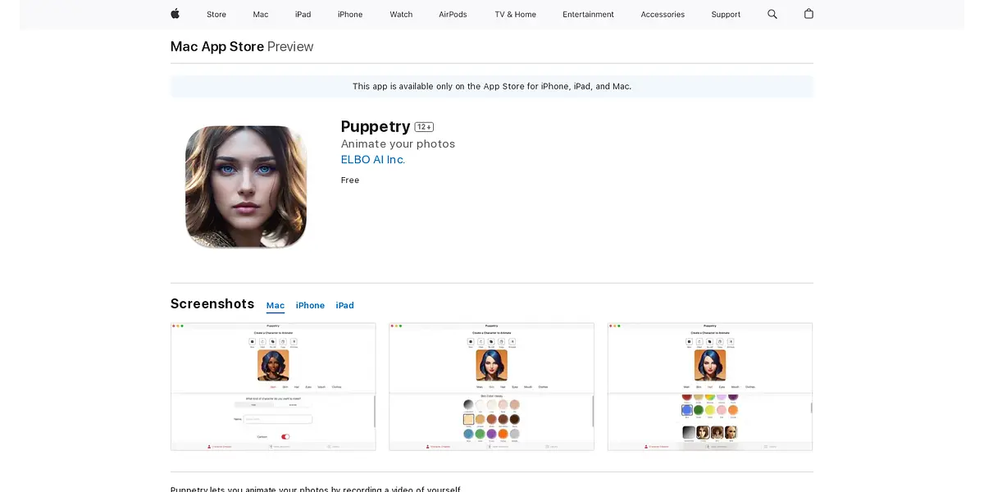The height and width of the screenshot is (492, 984).
Task: Open the search magnifier icon
Action: point(772,14)
